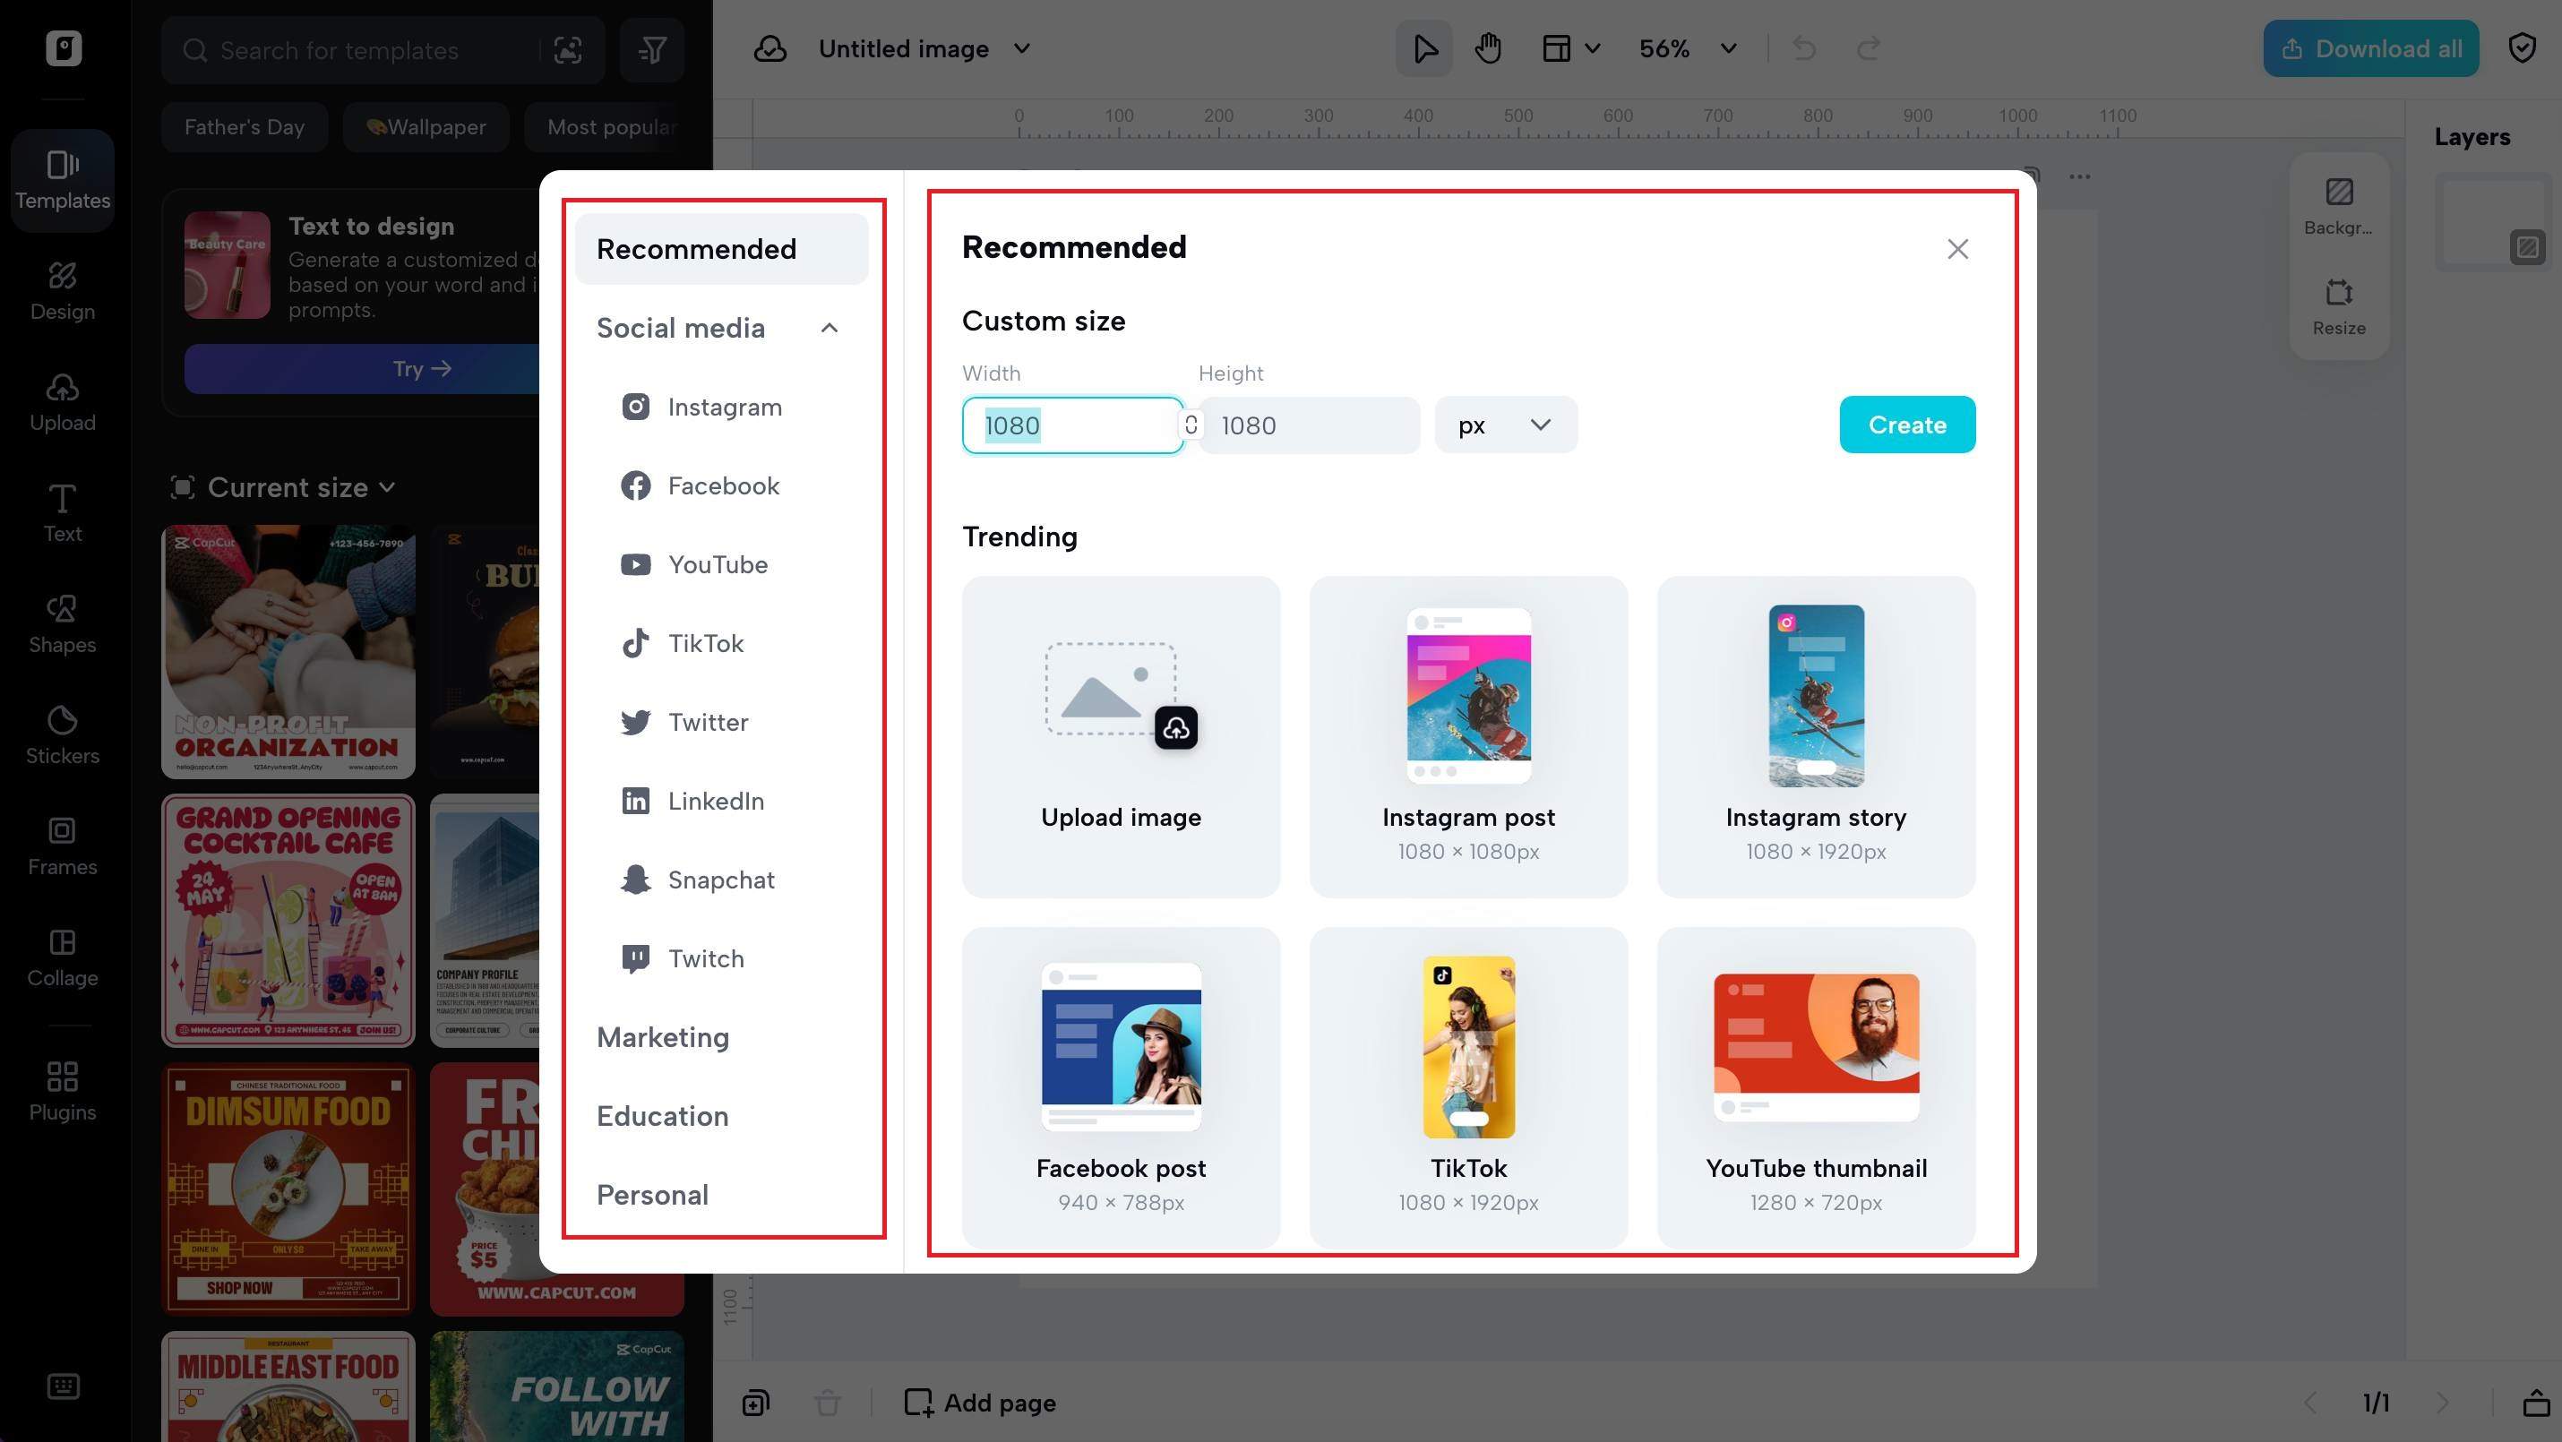The width and height of the screenshot is (2562, 1442).
Task: Open the Plugins panel
Action: click(x=63, y=1092)
